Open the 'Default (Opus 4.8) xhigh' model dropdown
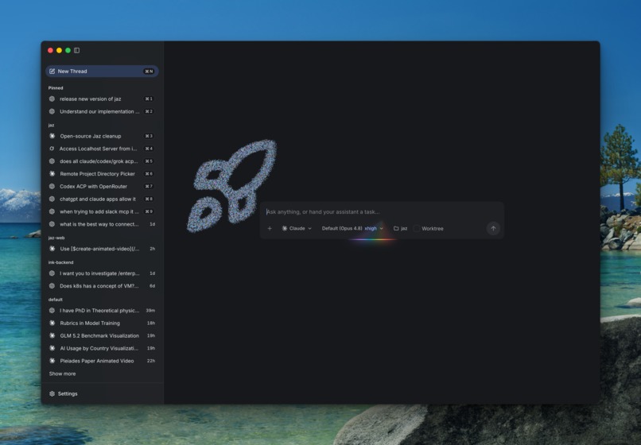This screenshot has height=445, width=641. (x=352, y=228)
